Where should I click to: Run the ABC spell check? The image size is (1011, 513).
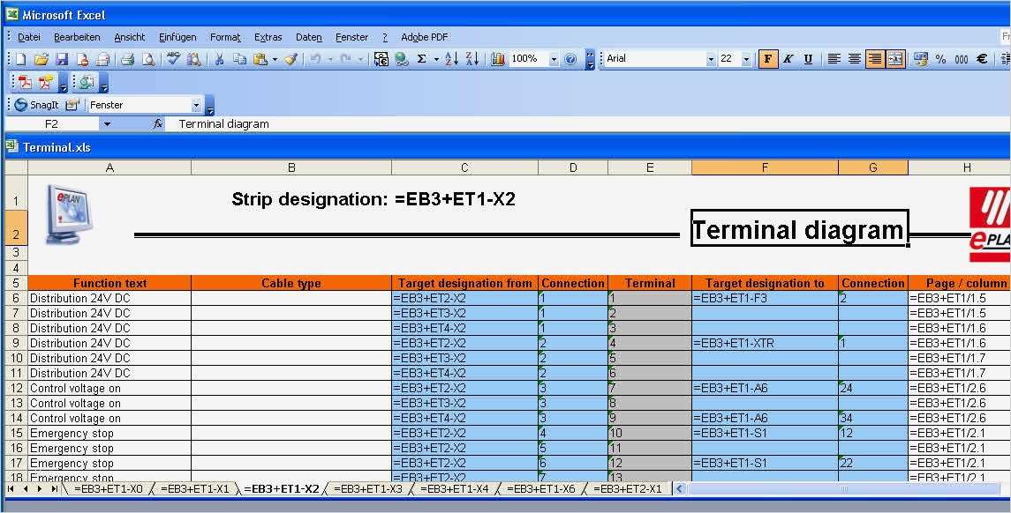[x=173, y=59]
